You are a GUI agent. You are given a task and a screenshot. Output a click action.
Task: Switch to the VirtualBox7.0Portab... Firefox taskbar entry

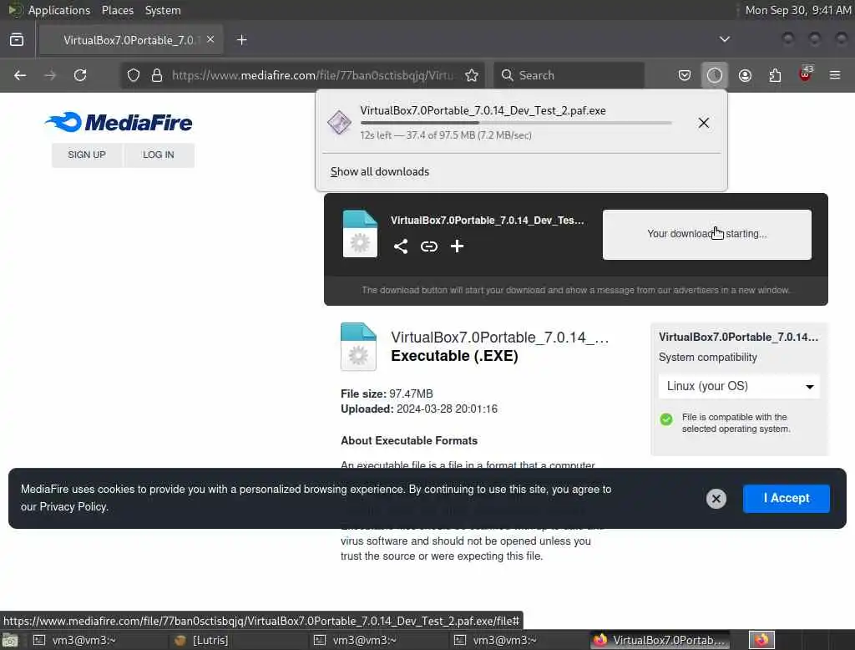coord(661,640)
